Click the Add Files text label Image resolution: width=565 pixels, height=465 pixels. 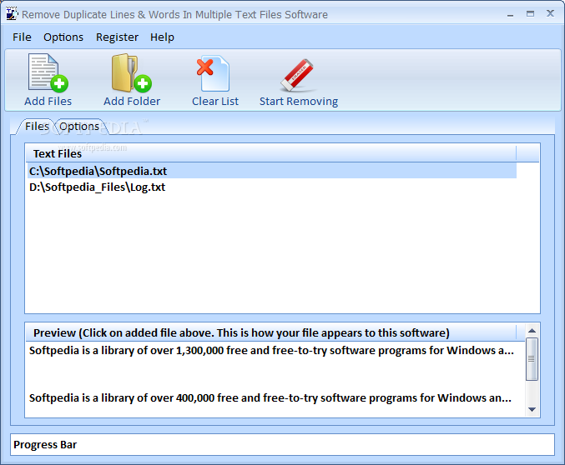(48, 101)
